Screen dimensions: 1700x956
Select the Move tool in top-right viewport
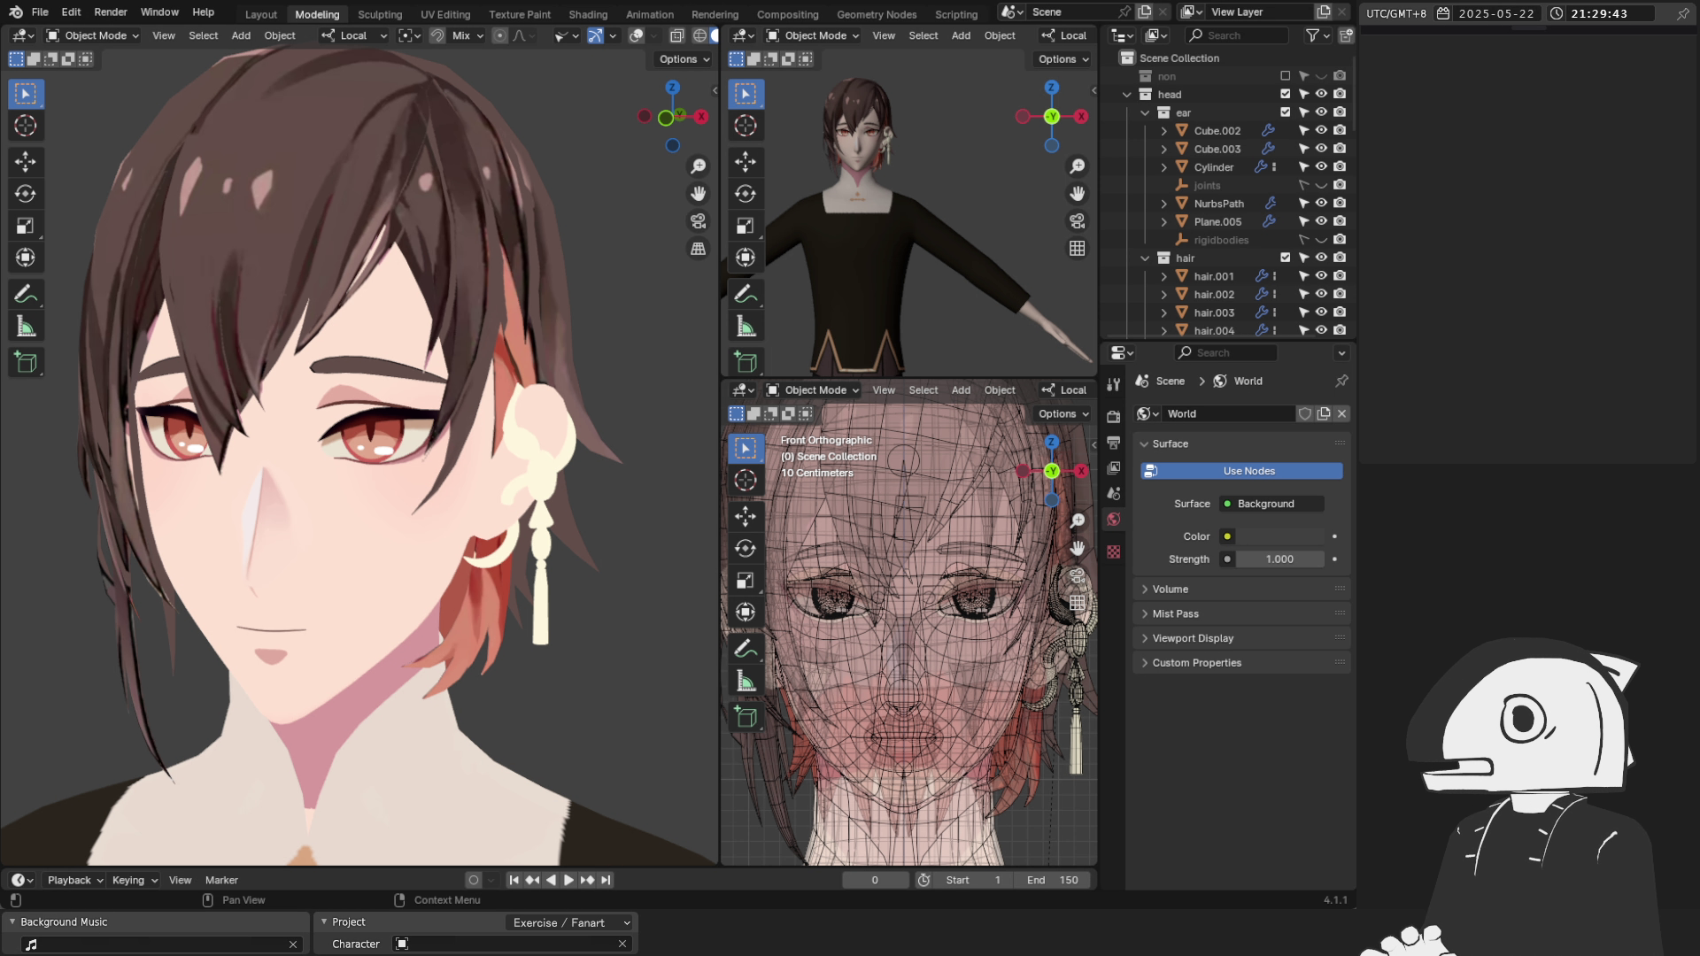point(746,161)
